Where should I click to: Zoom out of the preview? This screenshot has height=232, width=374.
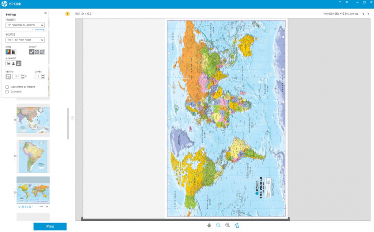coord(218,225)
